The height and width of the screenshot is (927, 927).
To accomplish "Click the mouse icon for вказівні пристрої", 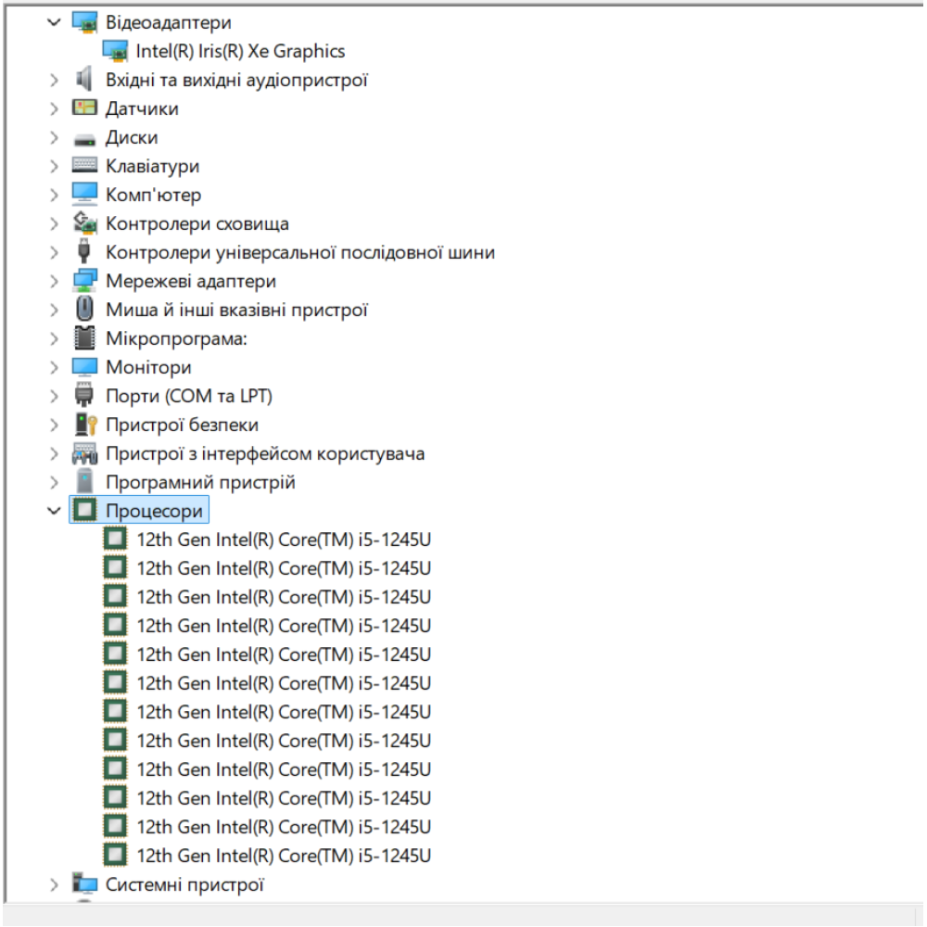I will (84, 310).
